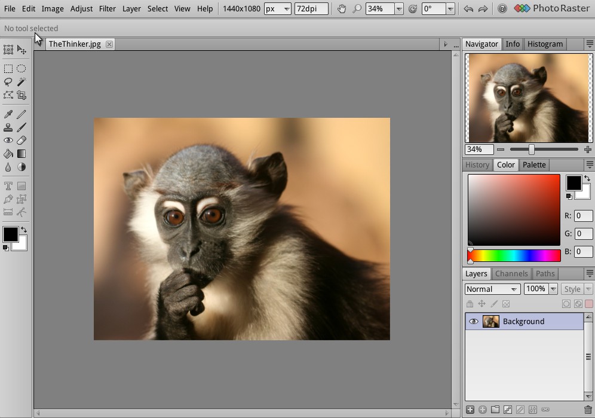The image size is (595, 418).
Task: Click the rainbow hue slider bar
Action: click(514, 256)
